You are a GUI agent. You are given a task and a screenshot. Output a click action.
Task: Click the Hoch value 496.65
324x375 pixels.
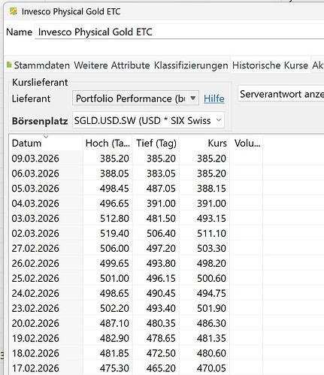(x=114, y=204)
